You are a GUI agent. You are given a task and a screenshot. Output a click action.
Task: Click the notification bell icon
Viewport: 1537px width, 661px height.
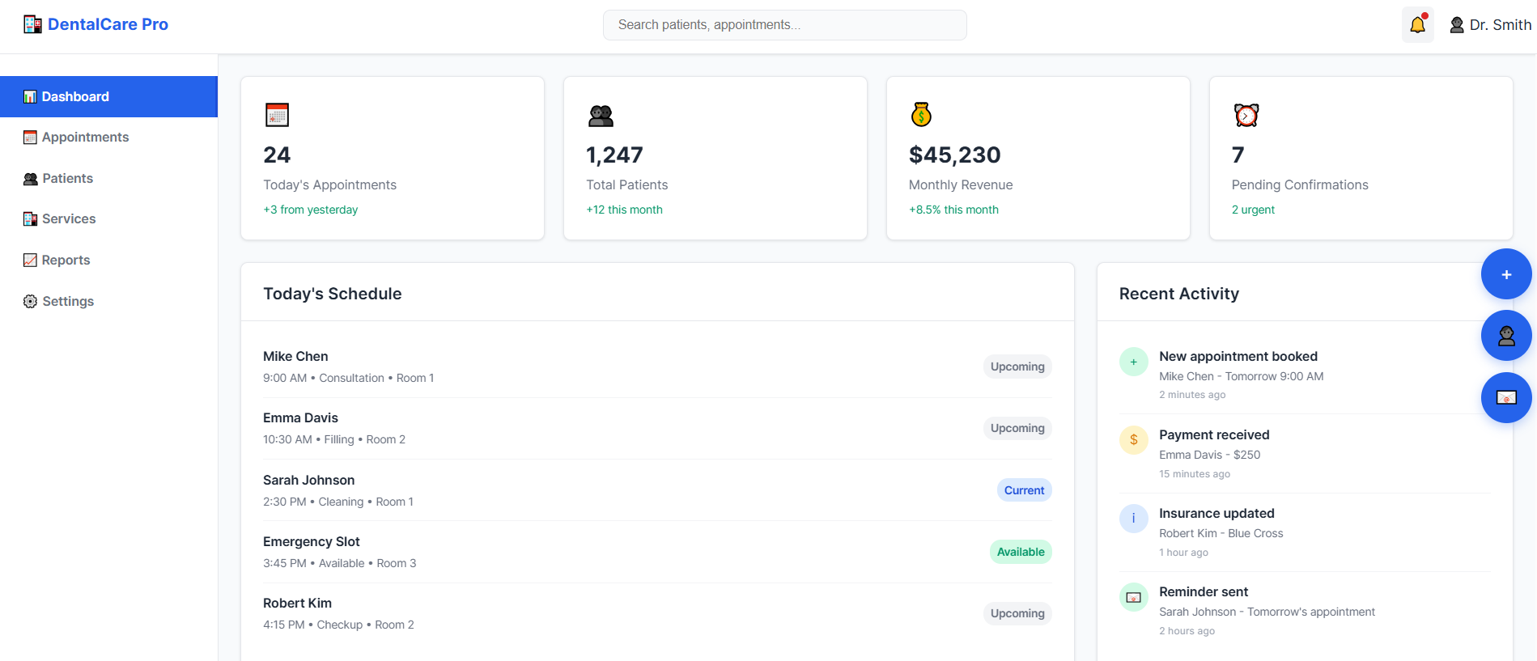(1417, 25)
